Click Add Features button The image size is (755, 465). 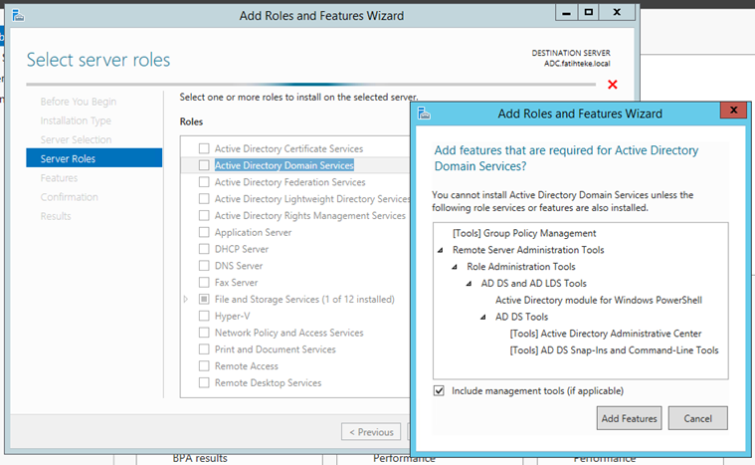pos(629,418)
